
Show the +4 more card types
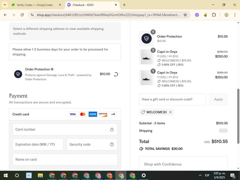113,114
